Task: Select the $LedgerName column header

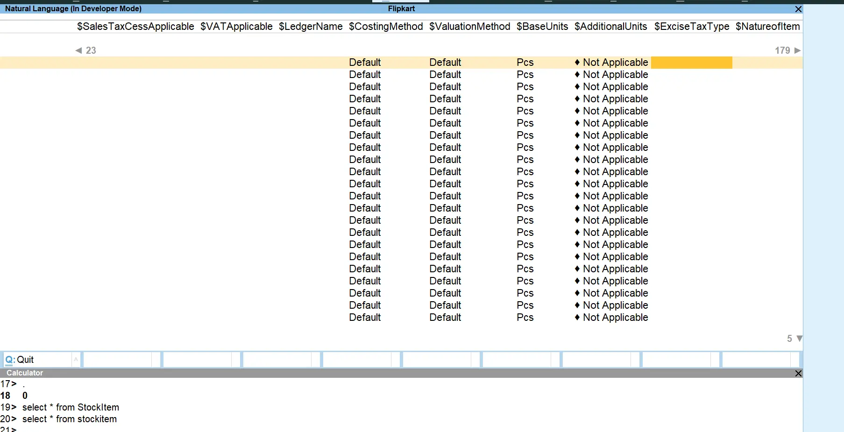Action: (x=310, y=27)
